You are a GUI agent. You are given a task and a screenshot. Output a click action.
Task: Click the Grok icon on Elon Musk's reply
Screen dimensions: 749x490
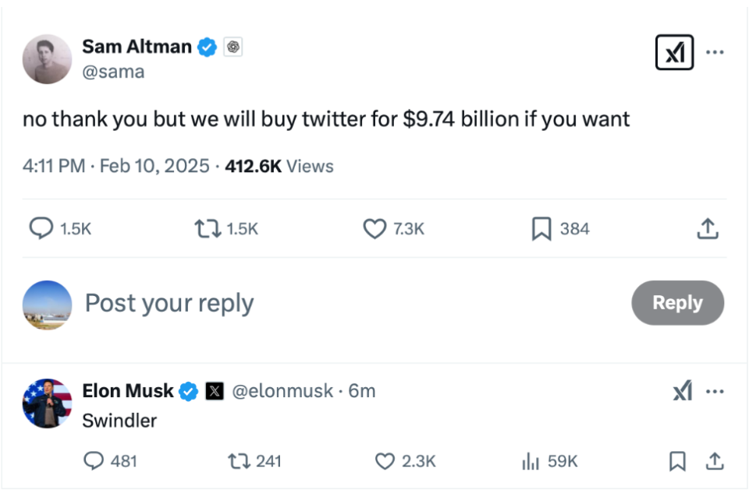tap(682, 392)
